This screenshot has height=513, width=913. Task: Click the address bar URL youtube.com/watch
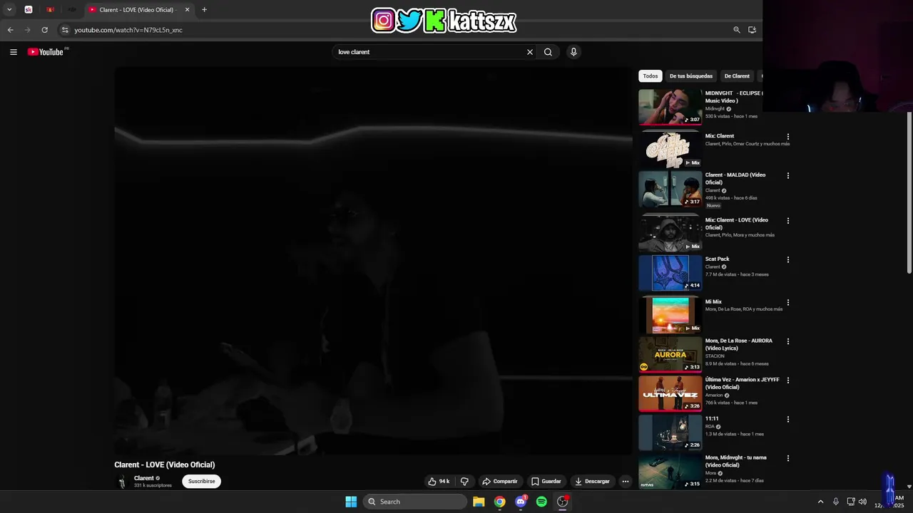(128, 30)
